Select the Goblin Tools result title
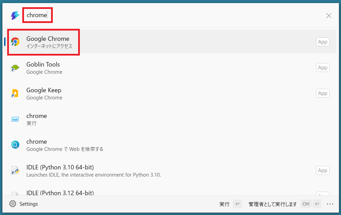The height and width of the screenshot is (215, 341). pyautogui.click(x=43, y=64)
